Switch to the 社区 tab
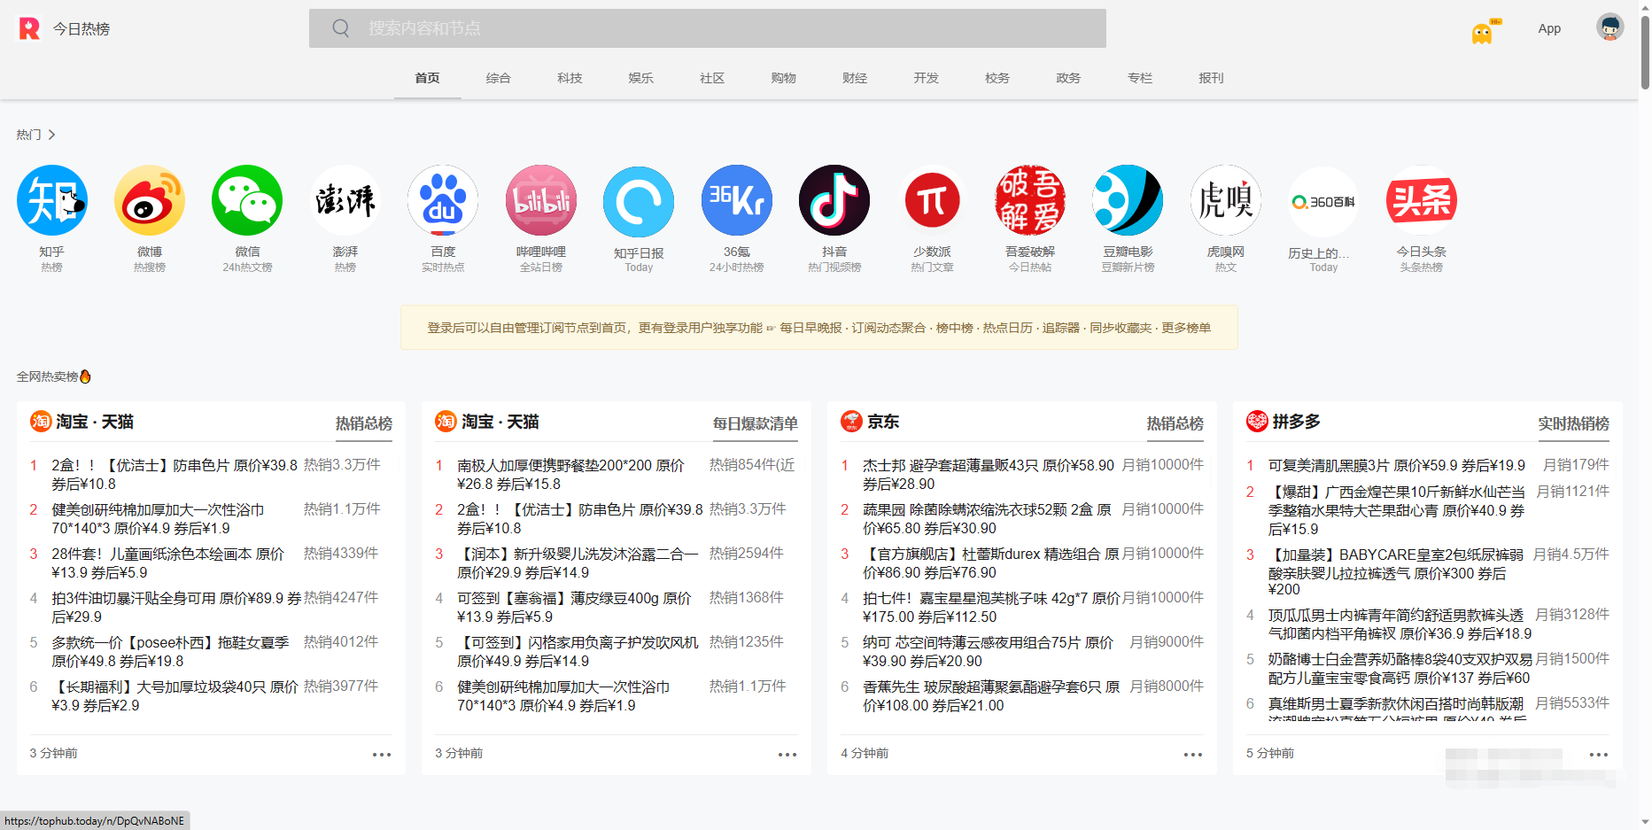 point(712,78)
